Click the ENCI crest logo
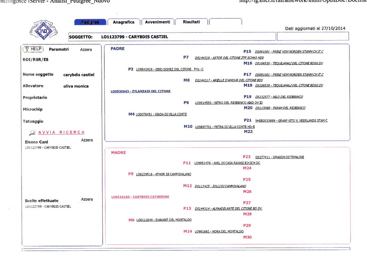The width and height of the screenshot is (367, 265). click(43, 30)
